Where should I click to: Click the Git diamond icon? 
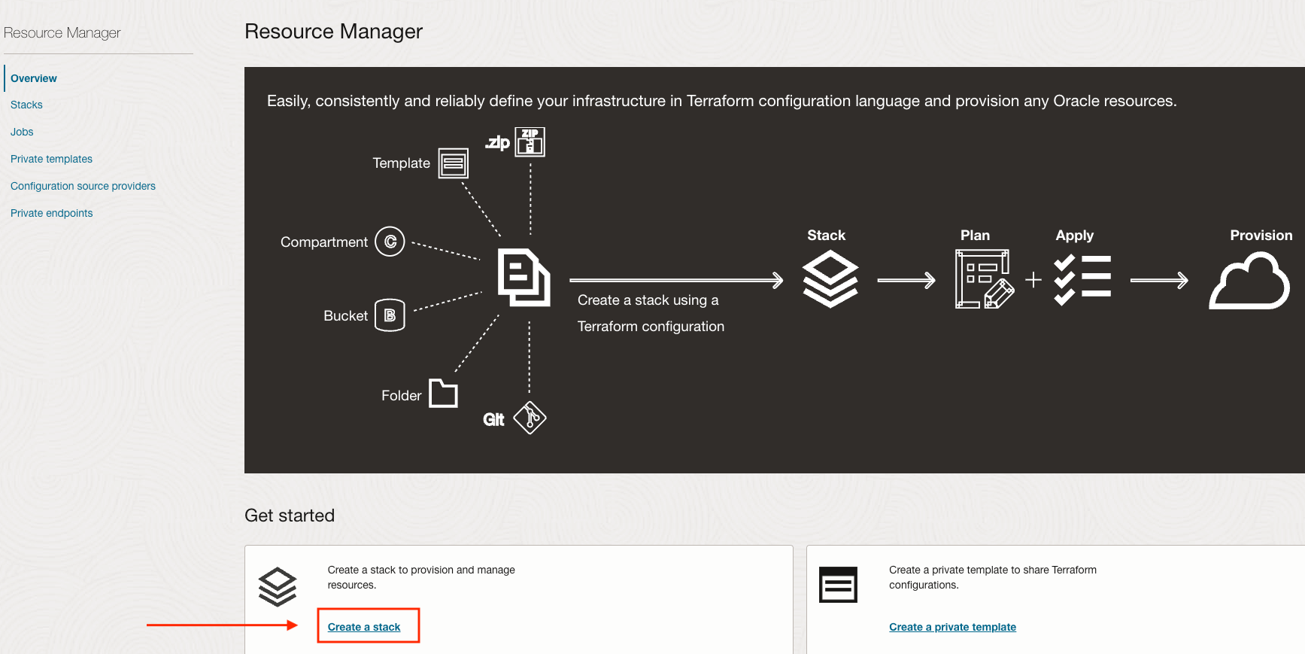pos(530,418)
